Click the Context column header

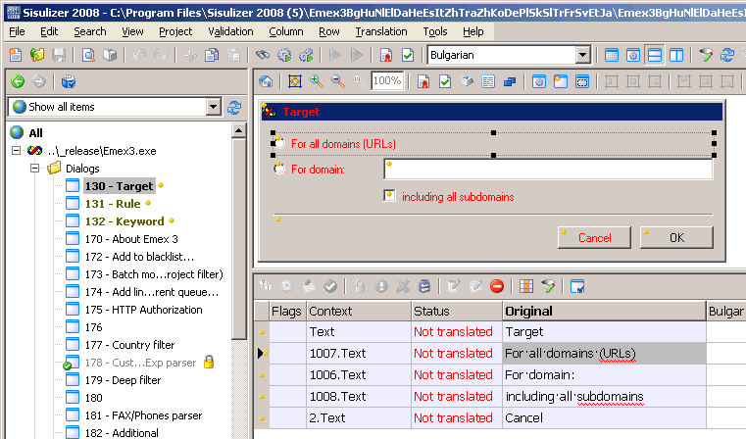(x=359, y=311)
